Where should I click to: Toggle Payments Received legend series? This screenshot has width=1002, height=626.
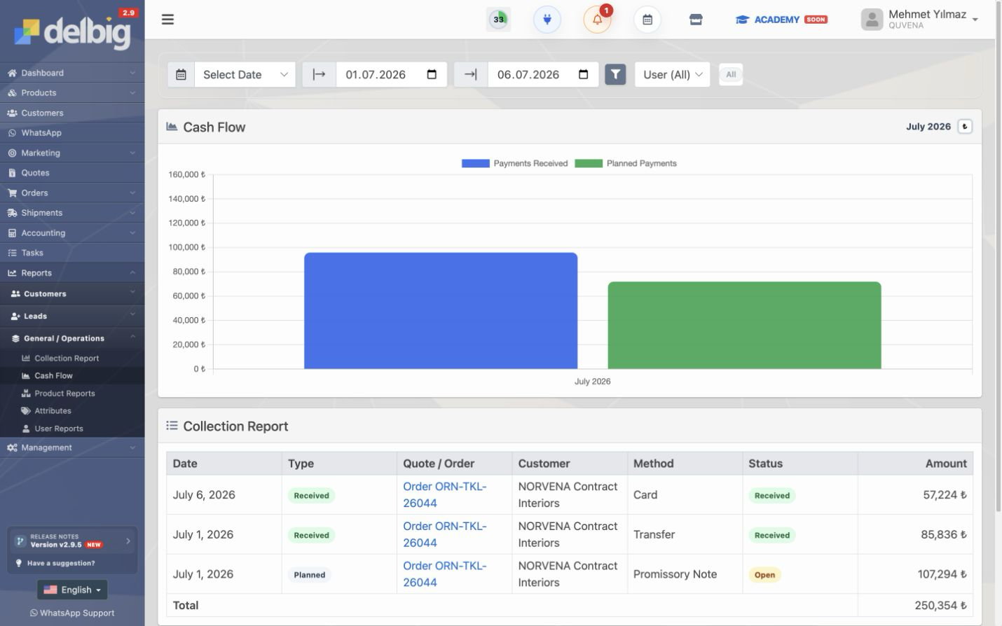pos(515,163)
